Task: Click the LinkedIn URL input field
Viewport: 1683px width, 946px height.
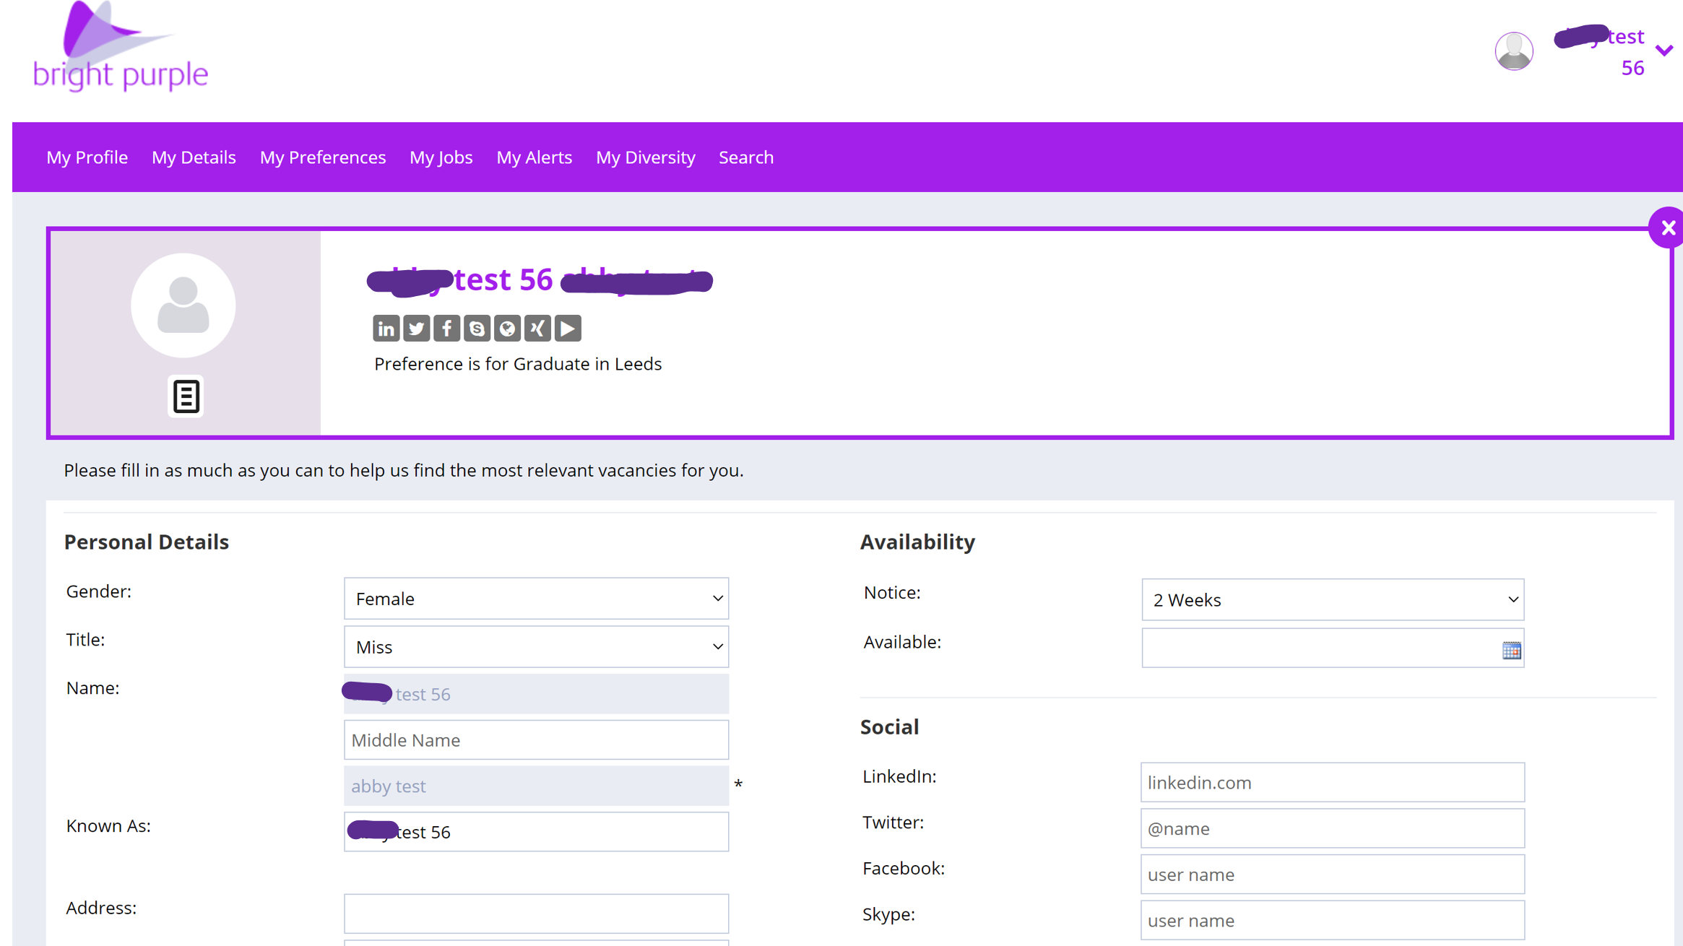Action: point(1332,782)
